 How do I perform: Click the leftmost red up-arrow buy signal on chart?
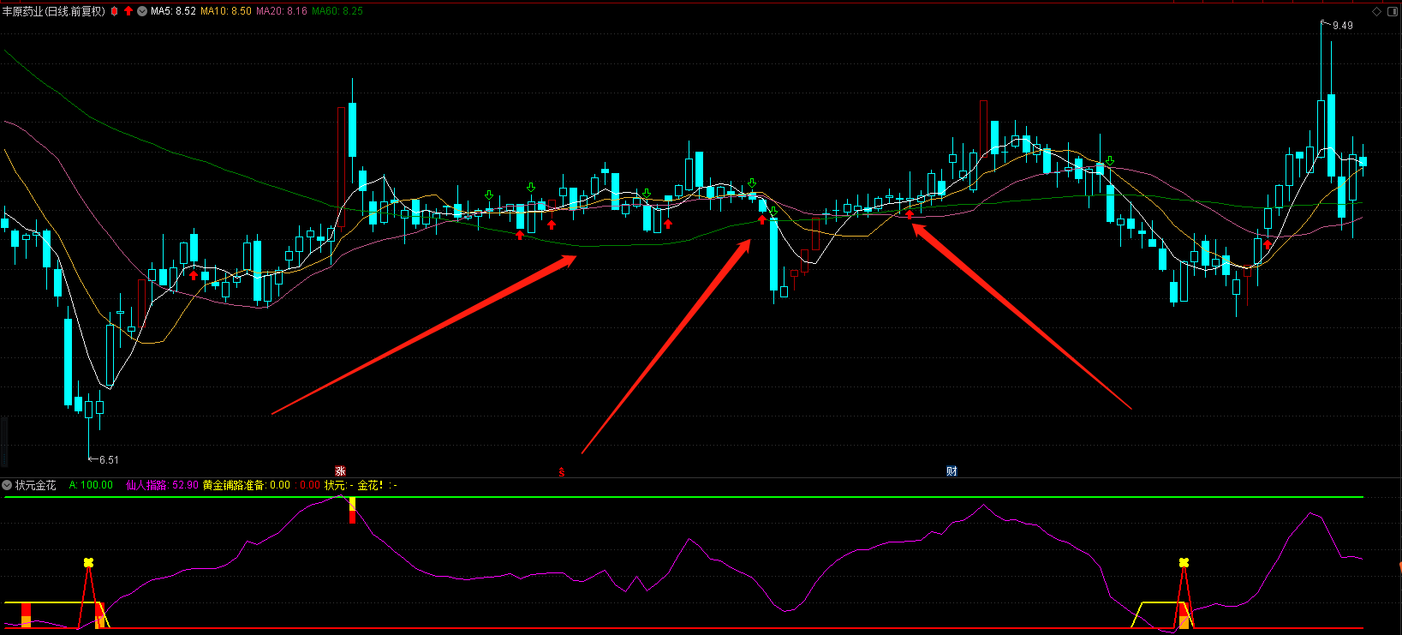pos(194,275)
